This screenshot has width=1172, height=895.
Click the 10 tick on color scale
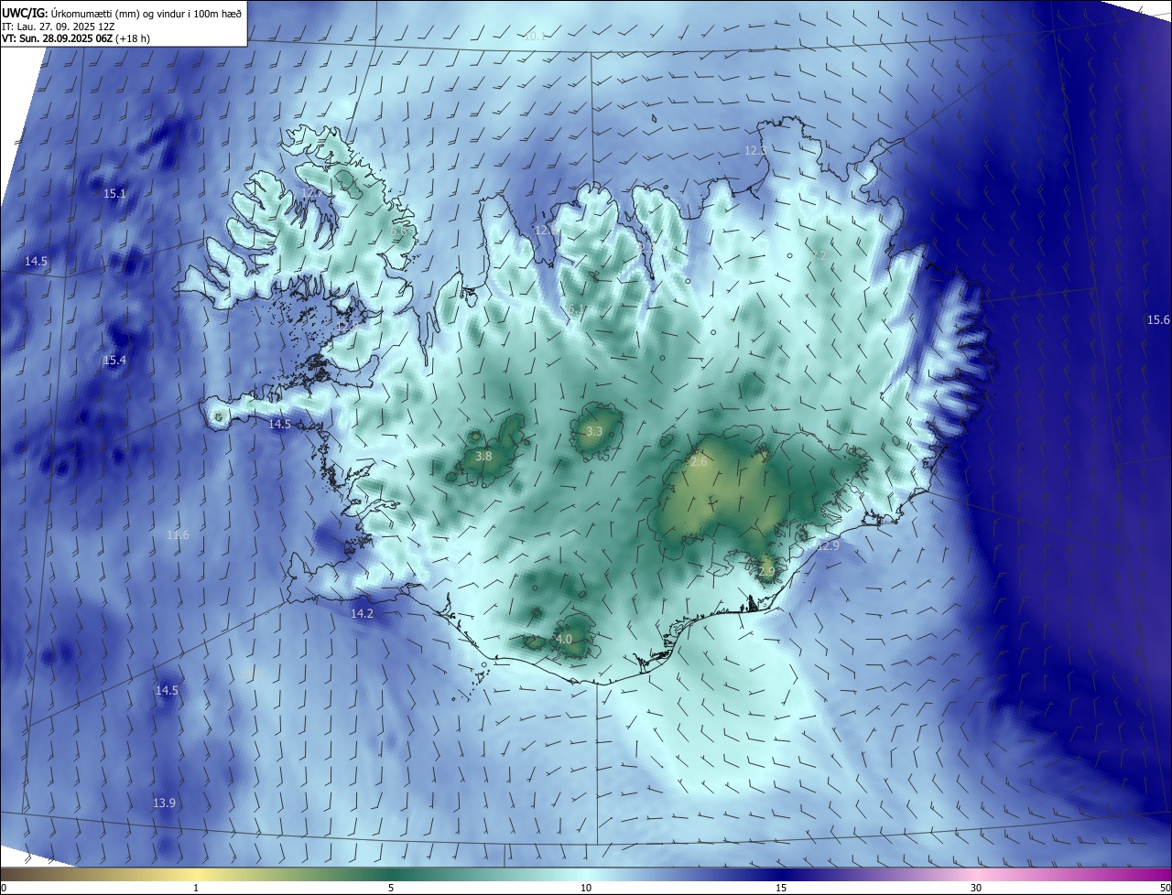click(586, 888)
